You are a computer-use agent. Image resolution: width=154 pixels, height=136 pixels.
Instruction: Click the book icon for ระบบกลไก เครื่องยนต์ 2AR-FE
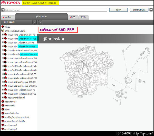[5, 42]
